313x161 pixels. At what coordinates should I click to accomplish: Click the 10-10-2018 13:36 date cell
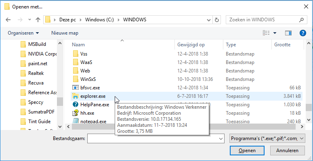click(195, 79)
